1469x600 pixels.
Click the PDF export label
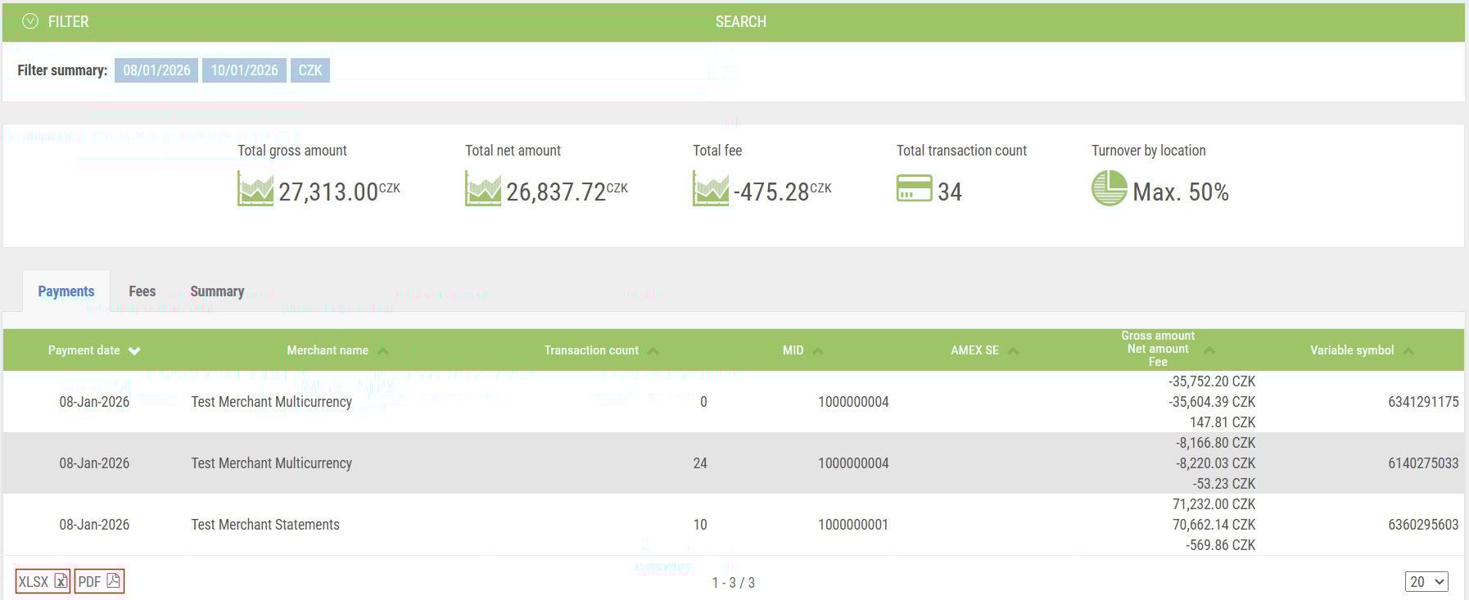[x=89, y=582]
